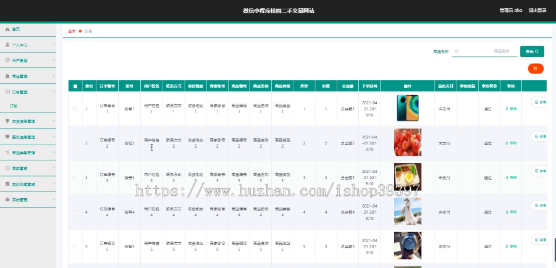Click the green 查询 search button

[532, 51]
